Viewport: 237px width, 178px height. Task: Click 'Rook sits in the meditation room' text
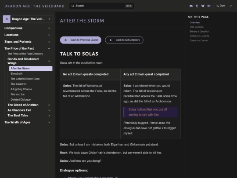(82, 63)
